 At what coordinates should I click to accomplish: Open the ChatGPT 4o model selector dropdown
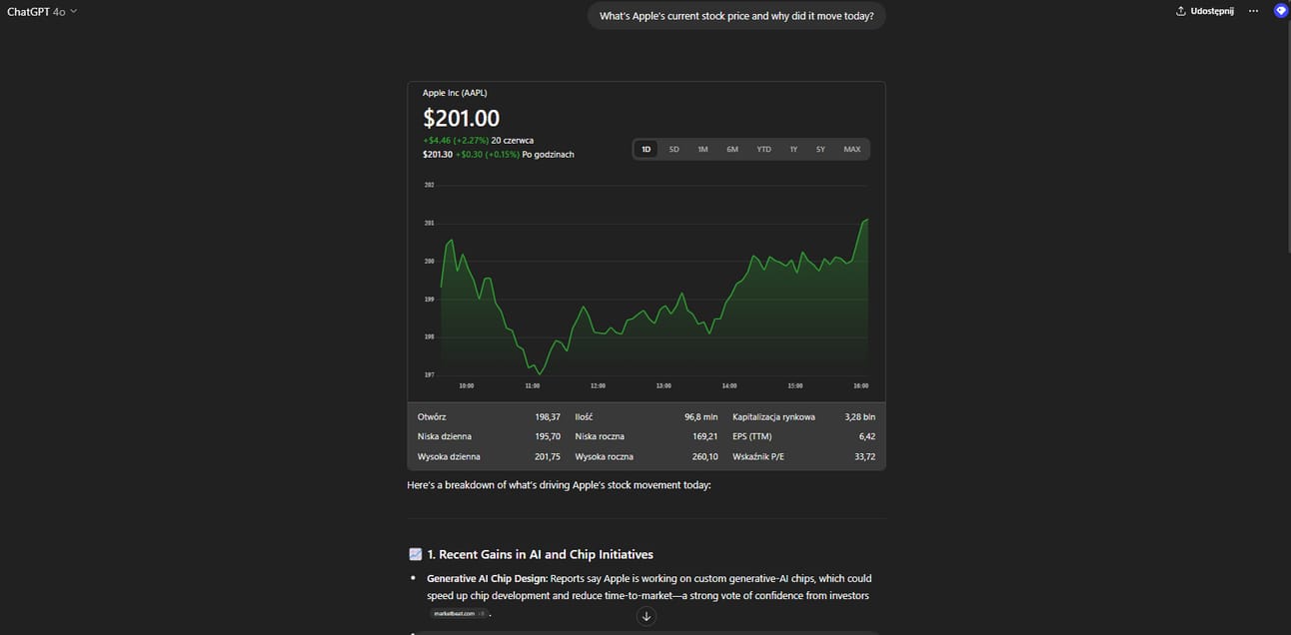[x=42, y=11]
